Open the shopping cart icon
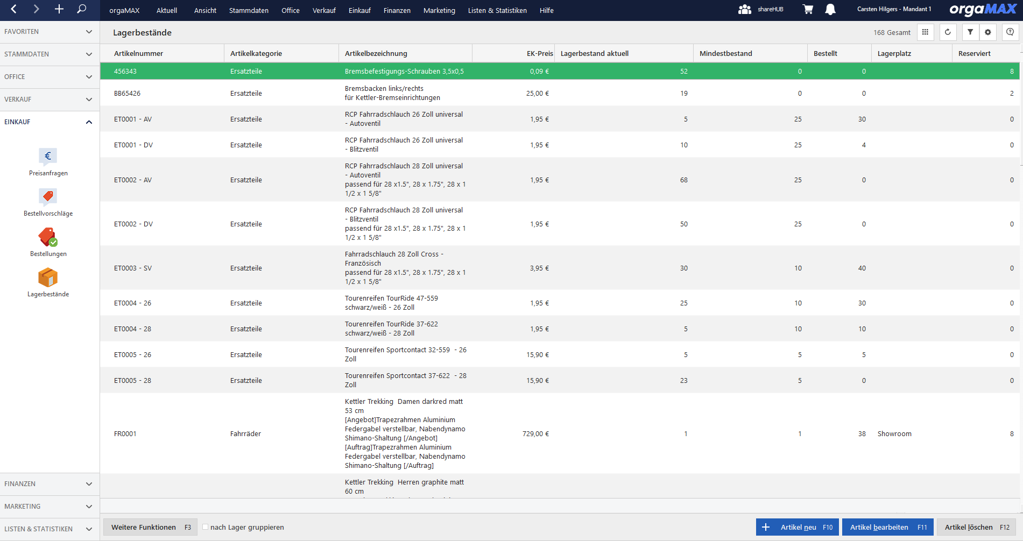This screenshot has width=1023, height=541. click(808, 10)
